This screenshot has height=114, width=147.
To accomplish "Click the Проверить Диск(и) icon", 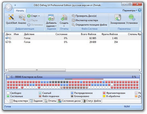I will (73, 16).
